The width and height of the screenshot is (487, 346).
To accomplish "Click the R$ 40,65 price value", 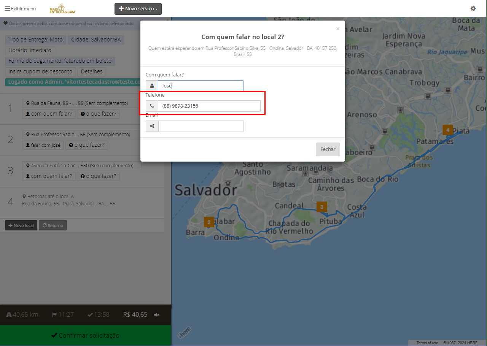I will [x=135, y=315].
